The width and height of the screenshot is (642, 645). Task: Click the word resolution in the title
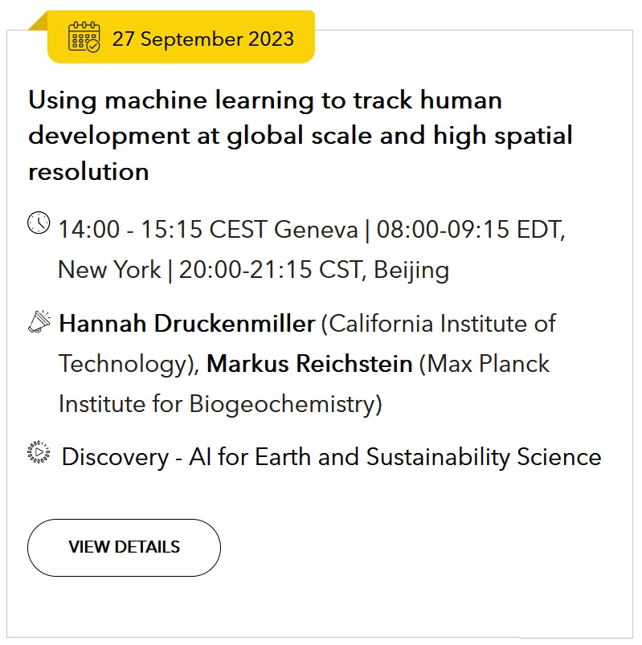coord(88,172)
